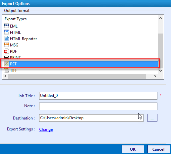
Task: Choose the red PDF icon
Action: click(x=6, y=51)
